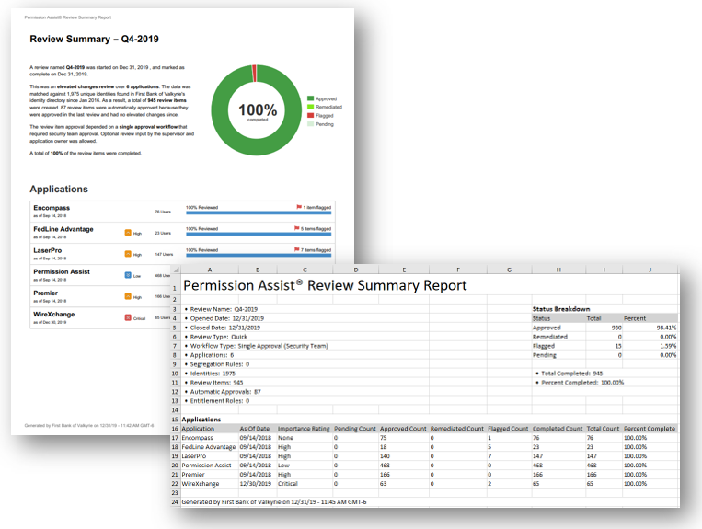Click the red flag icon in Encompass row
The width and height of the screenshot is (702, 529).
point(299,208)
